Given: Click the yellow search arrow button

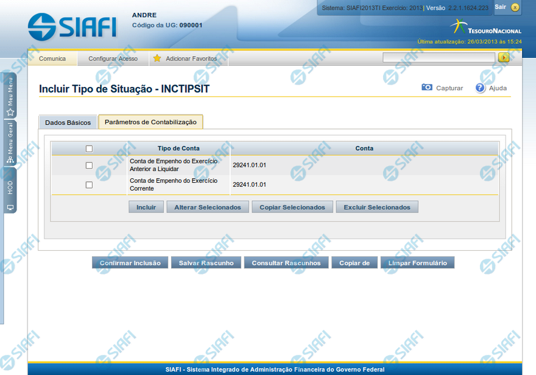Looking at the screenshot, I should (x=504, y=58).
